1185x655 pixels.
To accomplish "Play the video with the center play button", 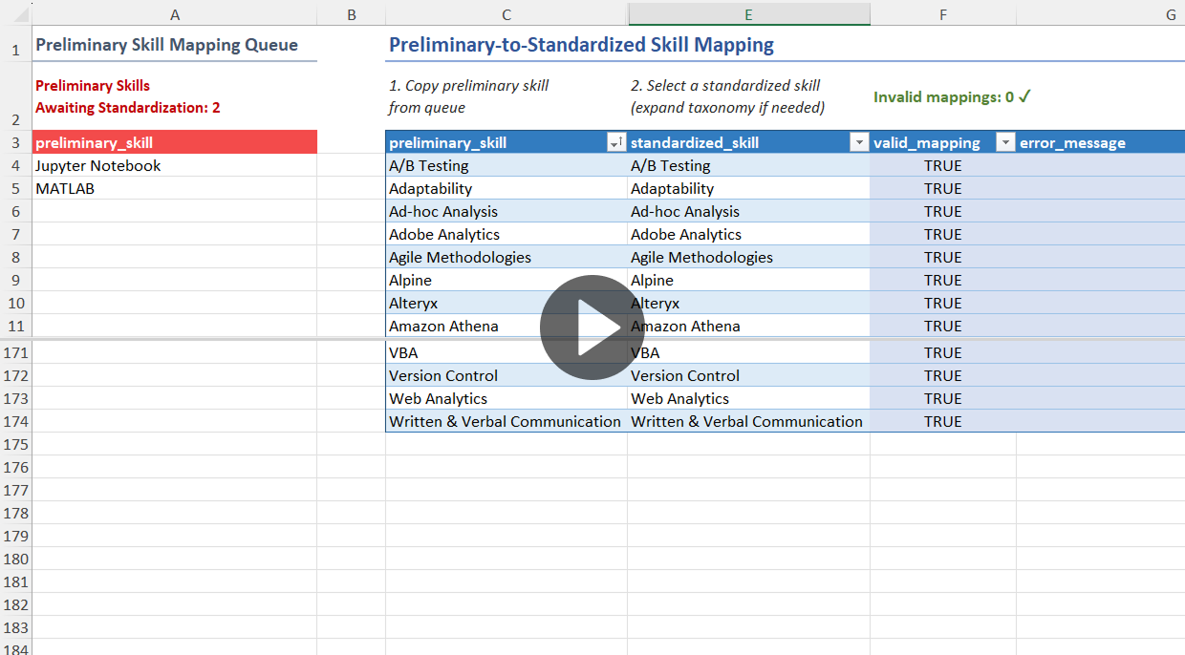I will coord(592,327).
